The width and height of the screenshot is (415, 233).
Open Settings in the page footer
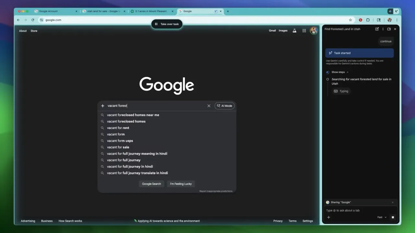tap(308, 221)
